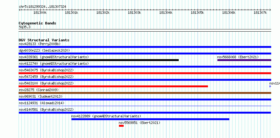This screenshot has height=138, width=280.
Task: Select the red nsv5463100 variant bar
Action: pyautogui.click(x=113, y=86)
